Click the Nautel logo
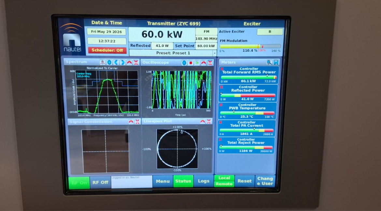Viewport: 381px width, 211px height. (x=72, y=38)
